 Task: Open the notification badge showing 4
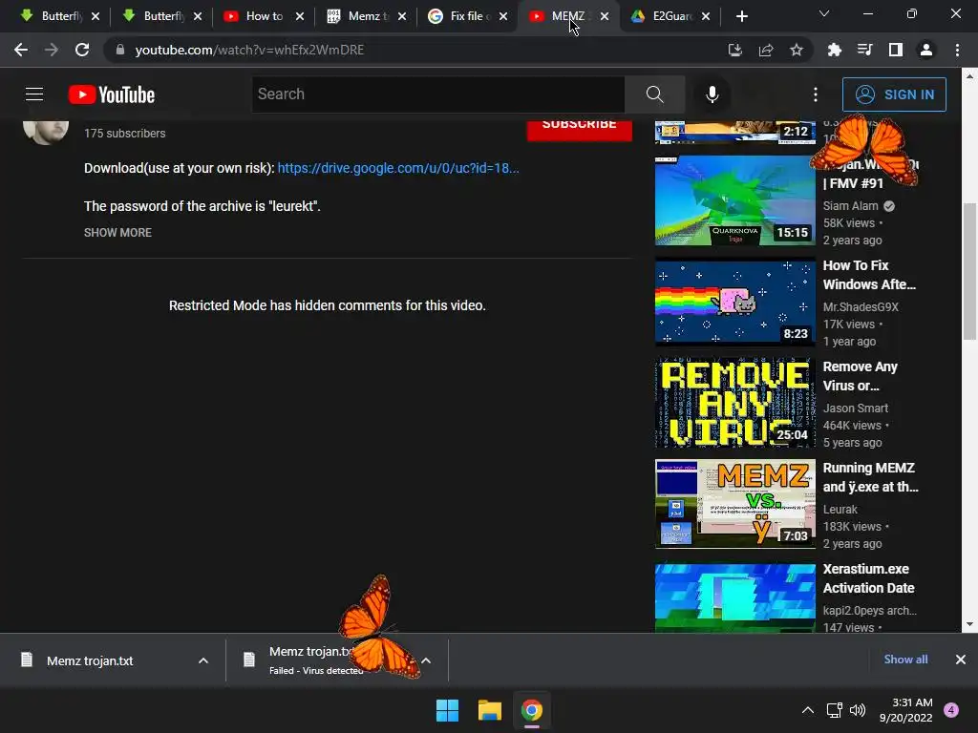point(951,710)
